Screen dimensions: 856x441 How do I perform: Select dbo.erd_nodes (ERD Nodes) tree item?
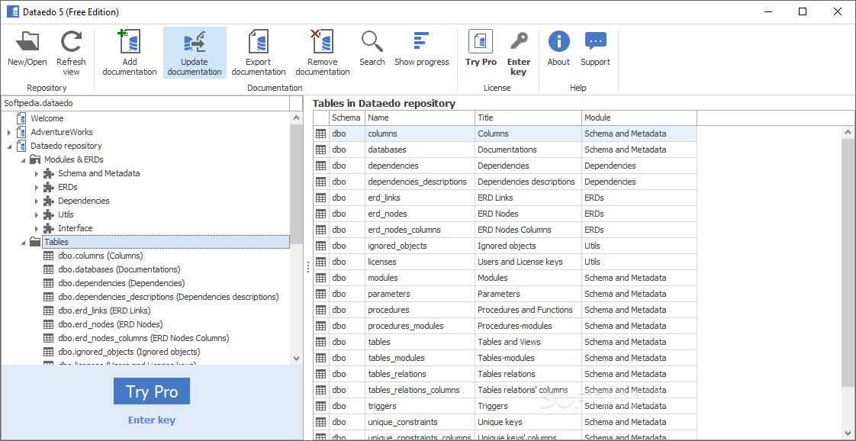coord(111,324)
